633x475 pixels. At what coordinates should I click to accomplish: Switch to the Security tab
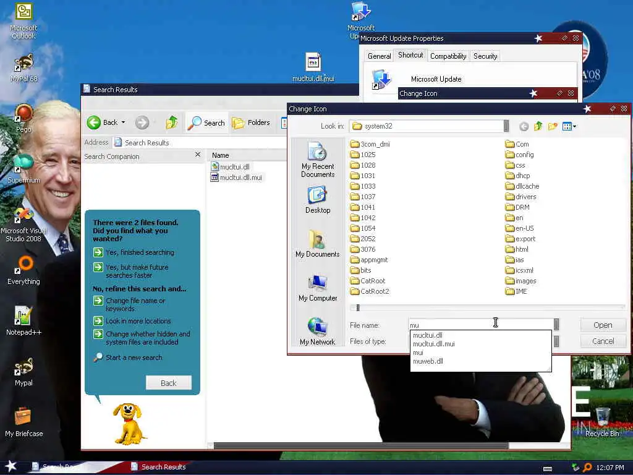tap(485, 56)
